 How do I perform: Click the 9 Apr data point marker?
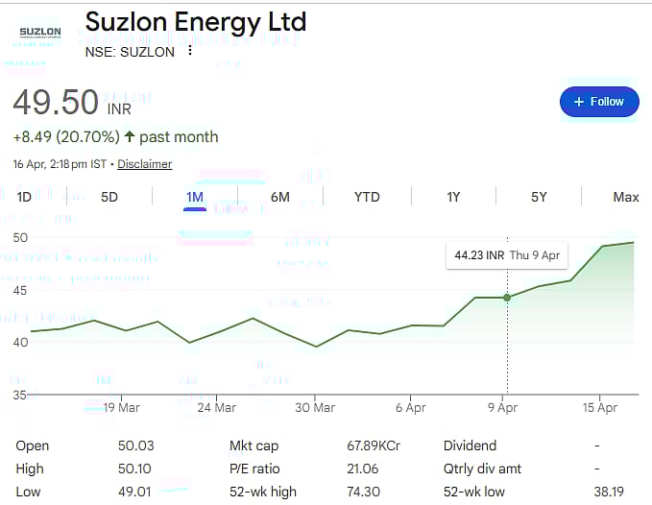(507, 297)
